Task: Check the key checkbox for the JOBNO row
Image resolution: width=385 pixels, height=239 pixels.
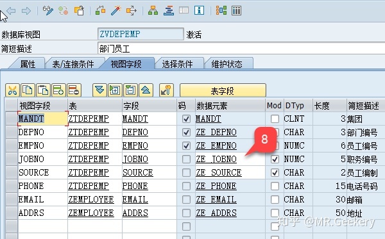Action: click(x=186, y=160)
